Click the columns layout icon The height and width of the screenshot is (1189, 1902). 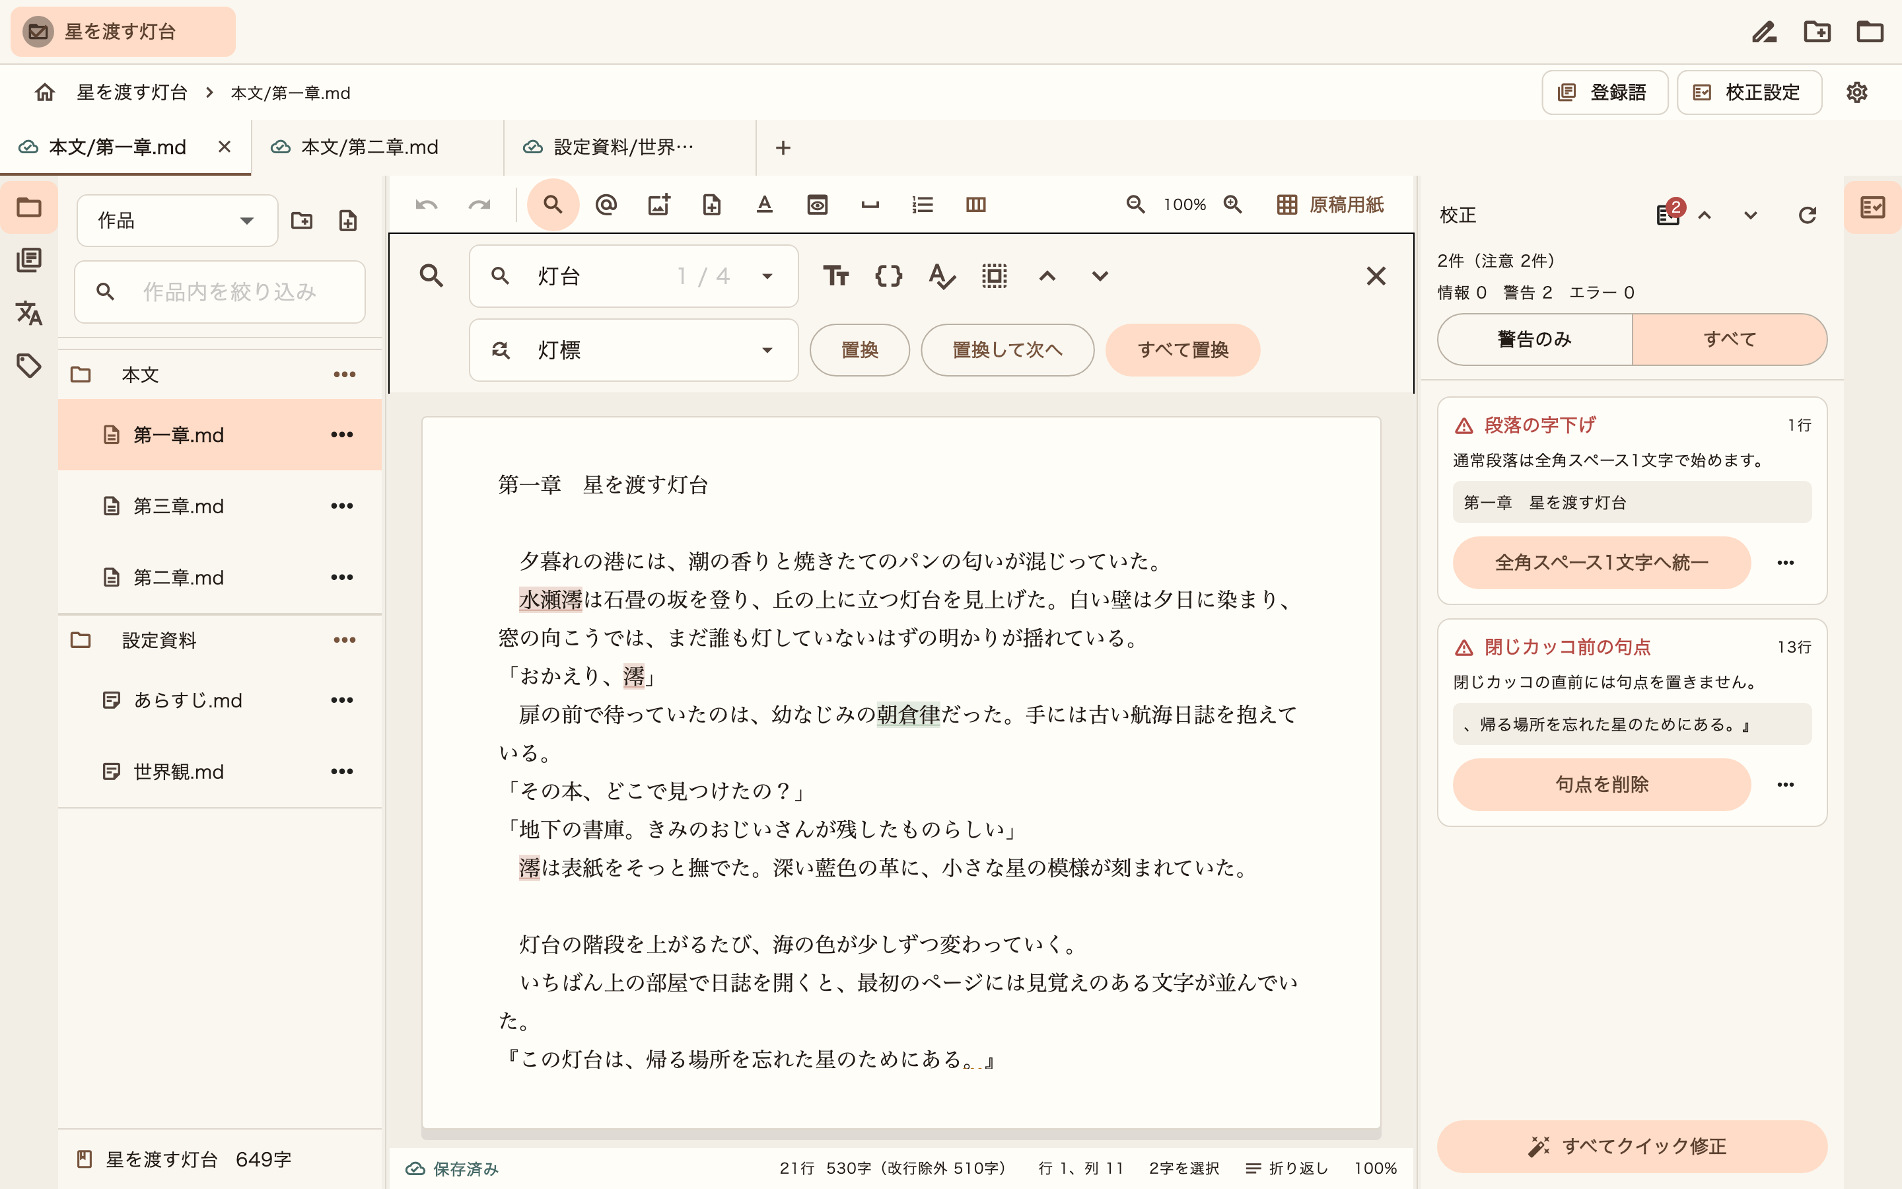(x=975, y=205)
